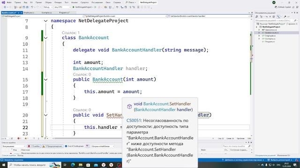The image size is (300, 168).
Task: Open the Windows Start menu
Action: [x=4, y=165]
